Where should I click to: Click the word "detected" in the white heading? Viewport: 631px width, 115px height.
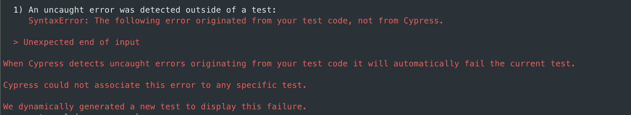[160, 10]
